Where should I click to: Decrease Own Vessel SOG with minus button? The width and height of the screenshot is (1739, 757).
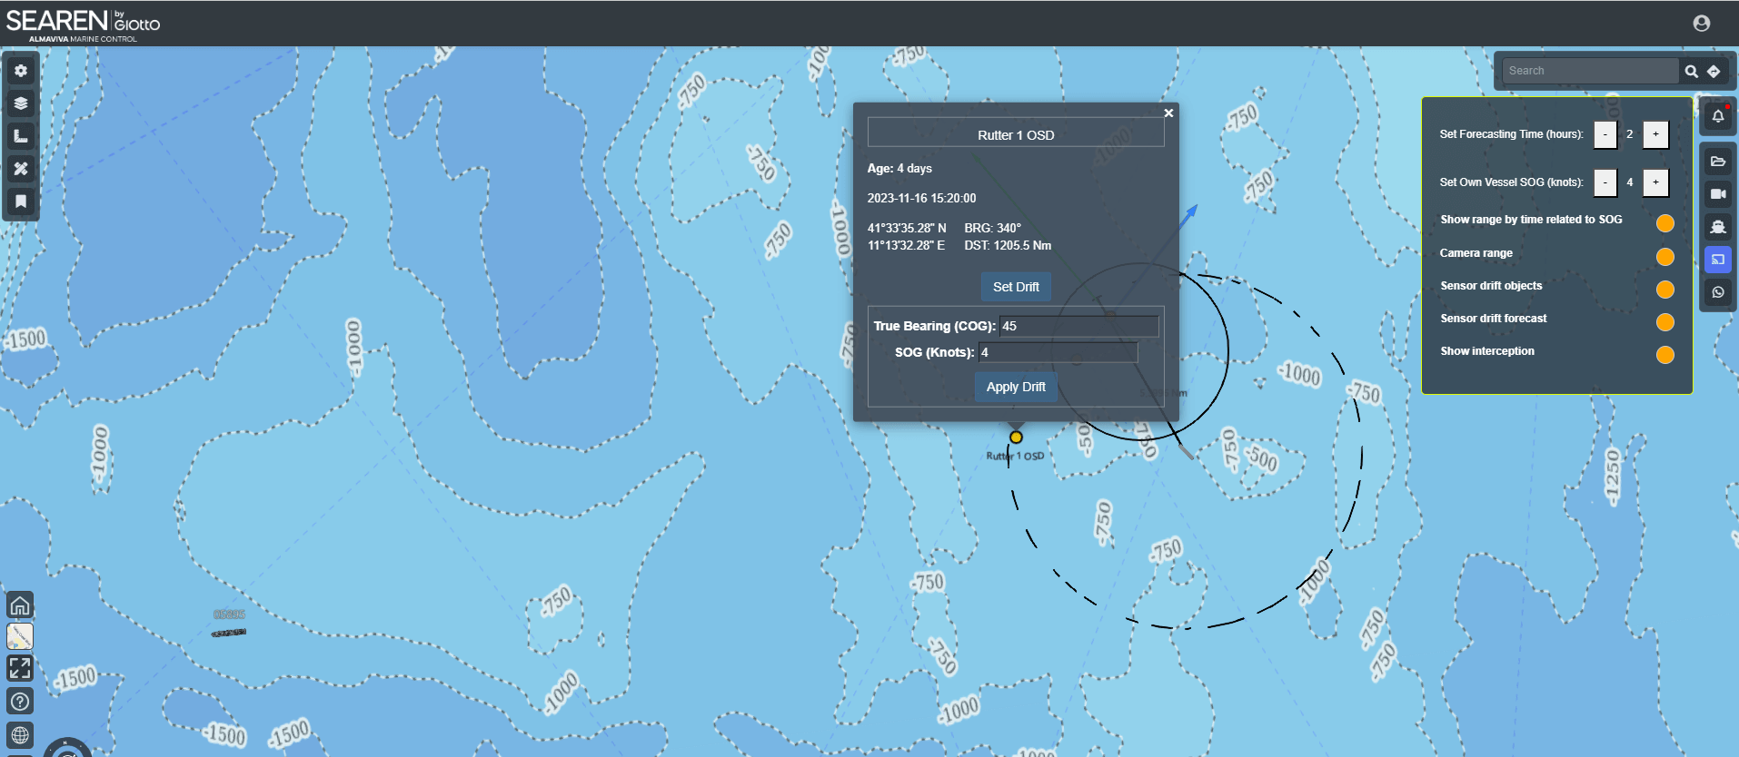(x=1605, y=182)
